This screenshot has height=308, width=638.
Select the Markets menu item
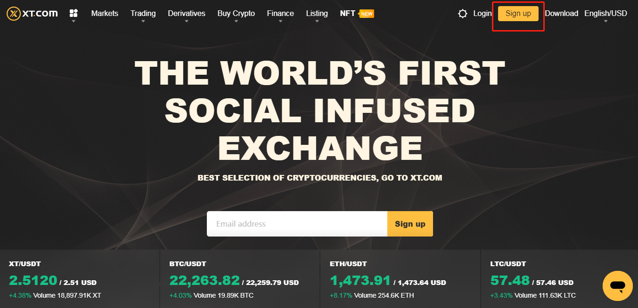click(105, 13)
